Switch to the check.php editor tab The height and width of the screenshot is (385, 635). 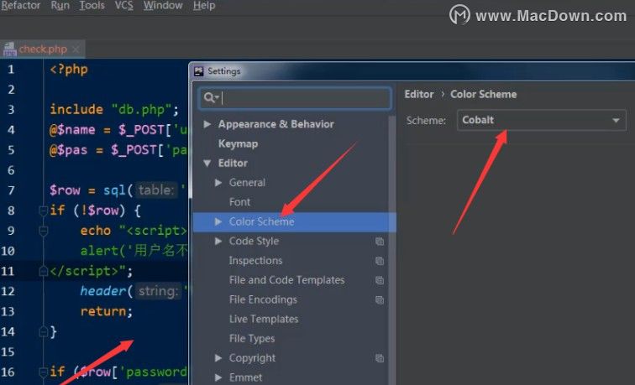point(43,49)
